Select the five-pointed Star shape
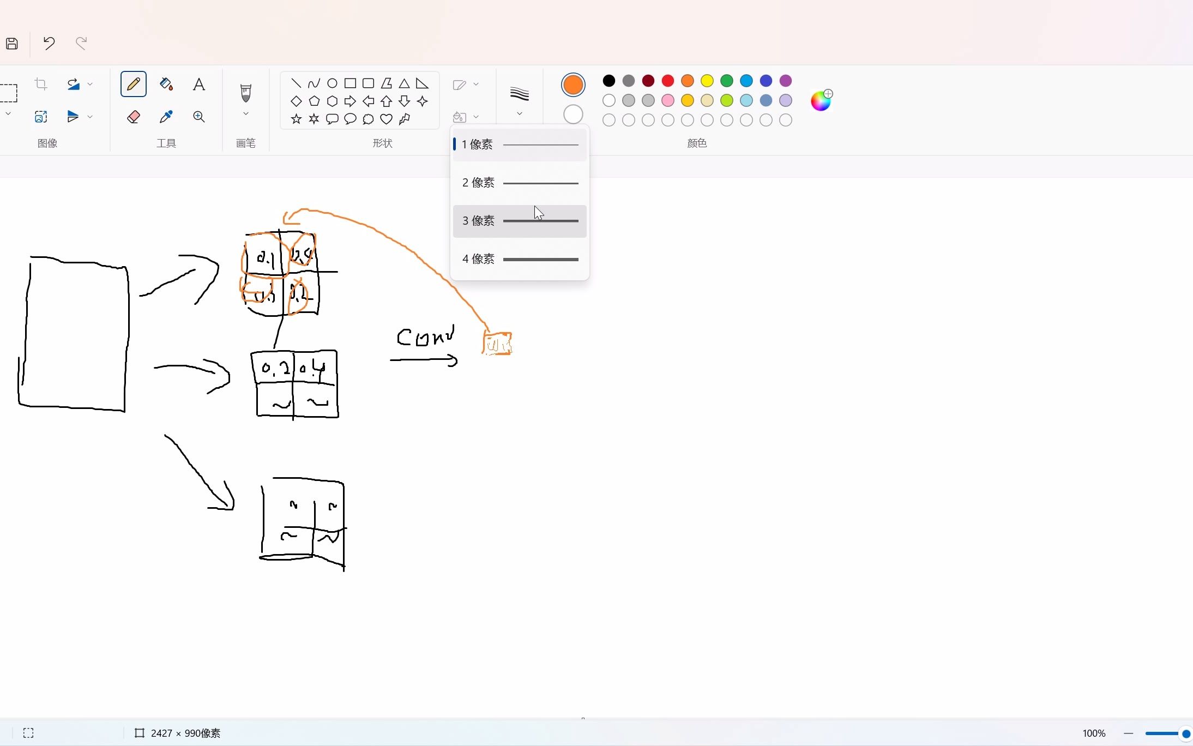The height and width of the screenshot is (746, 1193). point(295,119)
